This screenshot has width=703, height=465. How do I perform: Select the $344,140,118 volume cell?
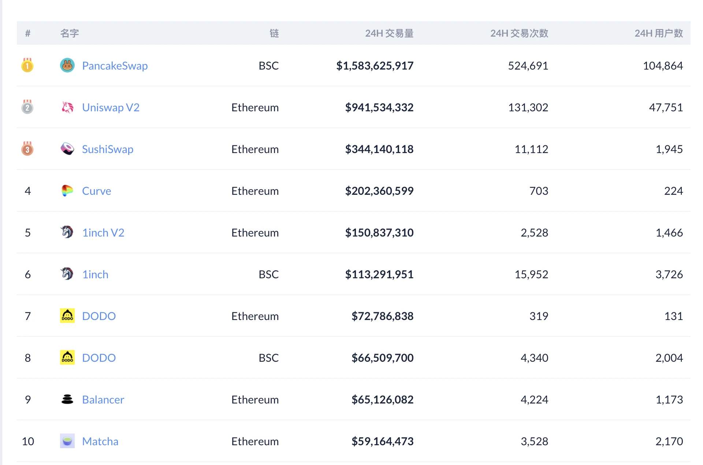pos(379,149)
